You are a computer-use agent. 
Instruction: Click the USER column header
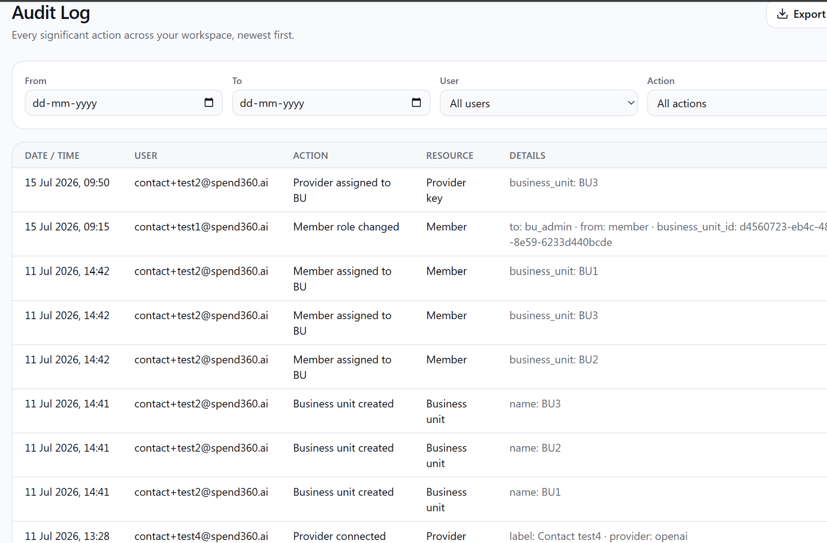[x=146, y=155]
